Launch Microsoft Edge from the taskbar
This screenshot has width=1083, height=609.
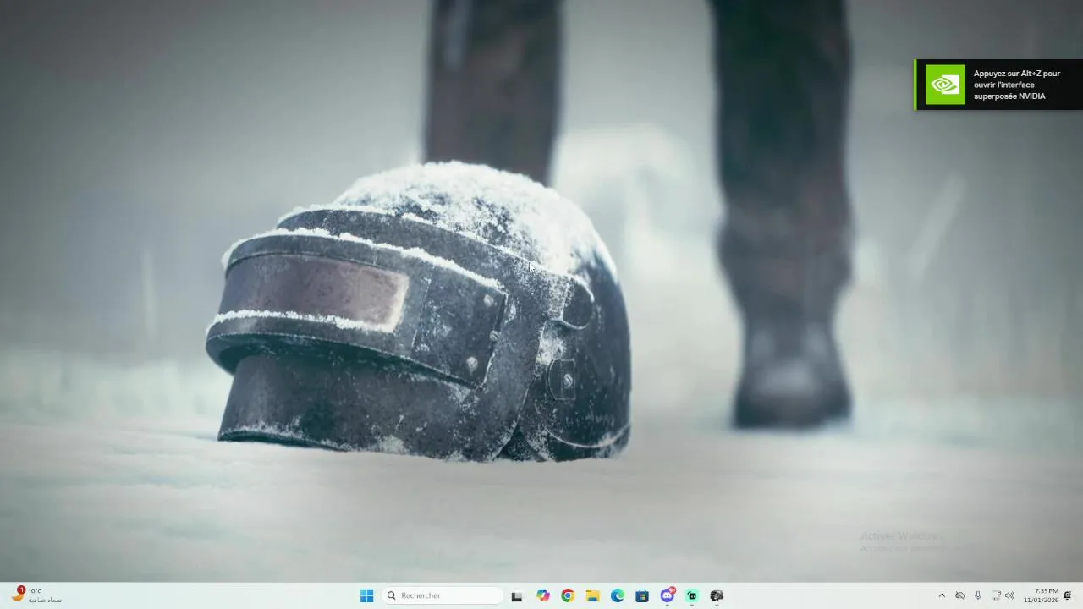[618, 595]
